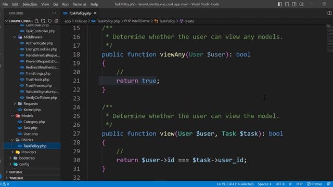Click 'create' method breadcrumb
The image size is (333, 187).
(x=189, y=21)
